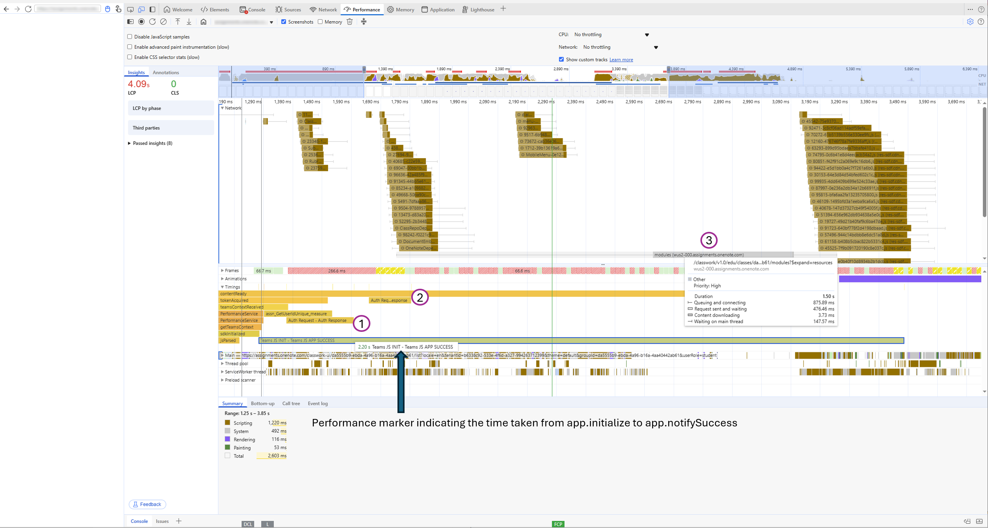Click the FCP timeline marker
The image size is (988, 528).
pyautogui.click(x=558, y=524)
